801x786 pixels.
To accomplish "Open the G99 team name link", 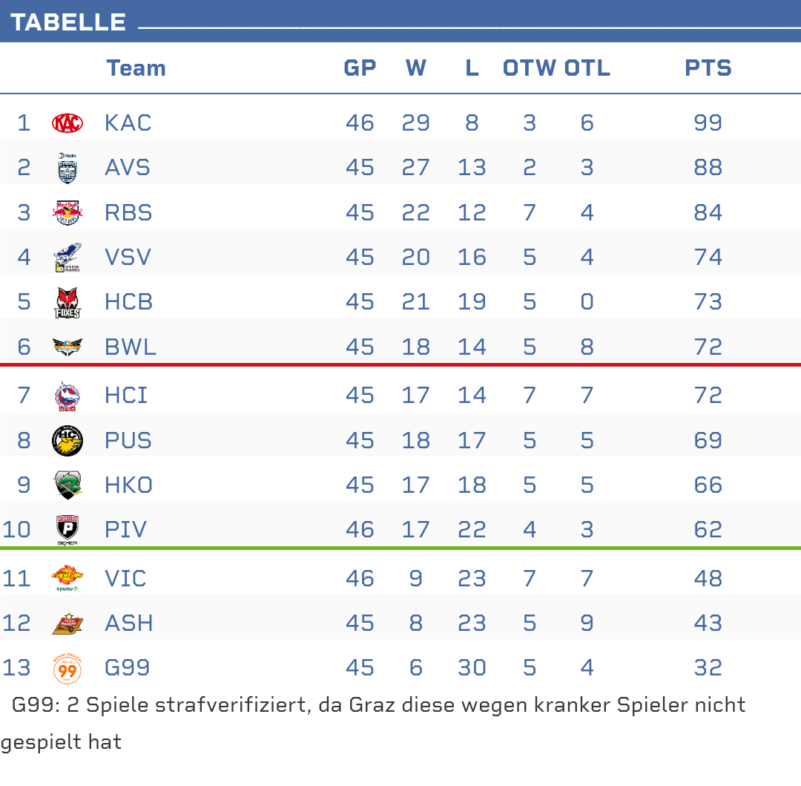I will [128, 668].
